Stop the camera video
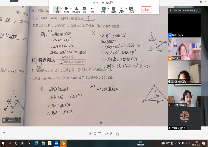The height and width of the screenshot is (147, 208). 66,9
